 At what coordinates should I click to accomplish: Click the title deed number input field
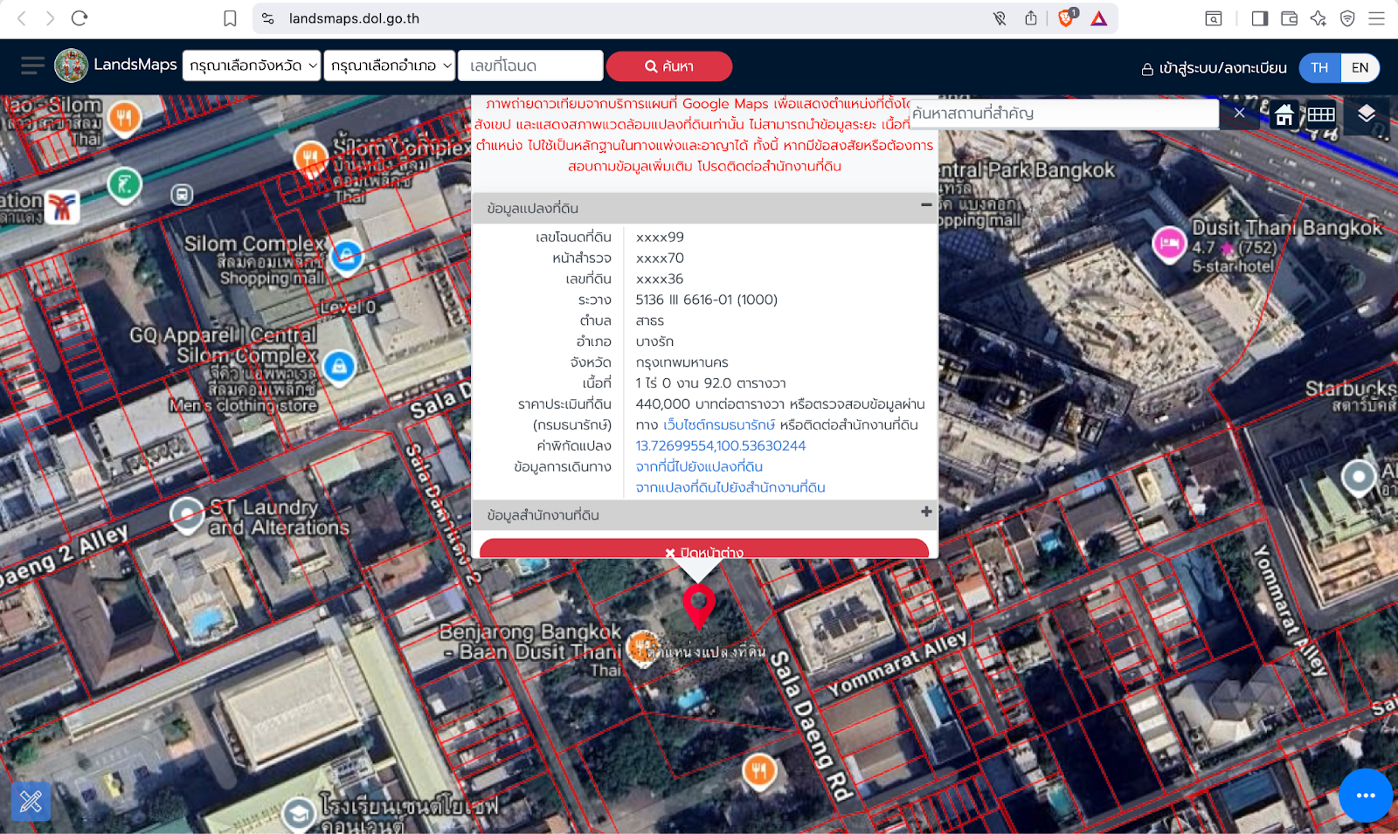click(530, 65)
